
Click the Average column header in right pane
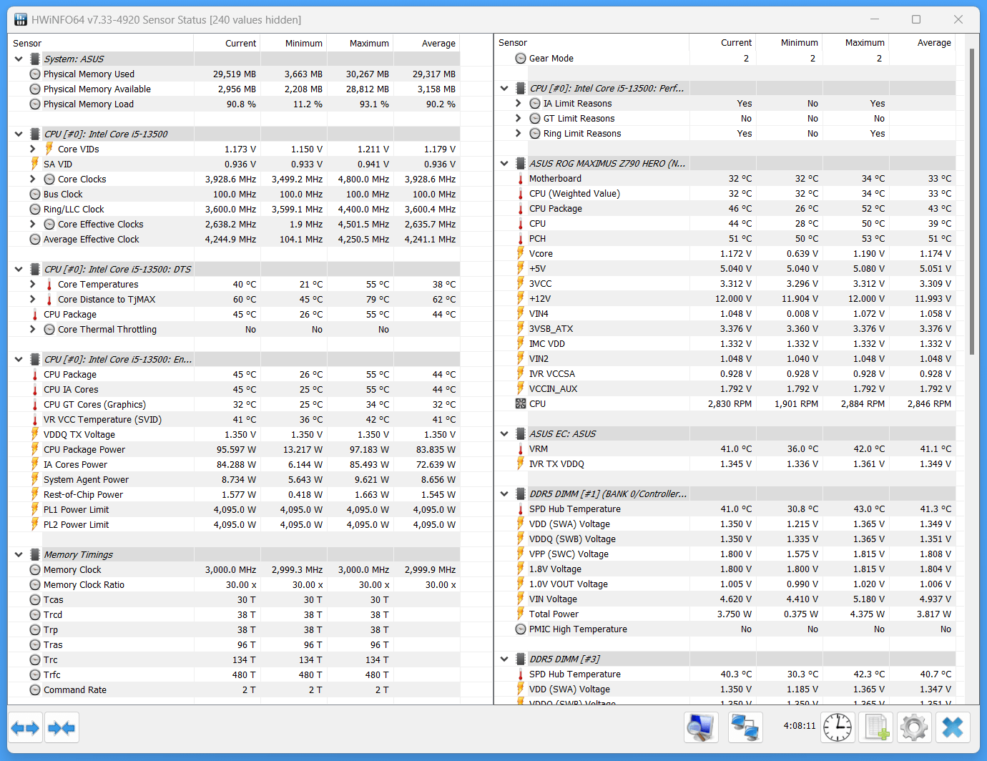933,43
